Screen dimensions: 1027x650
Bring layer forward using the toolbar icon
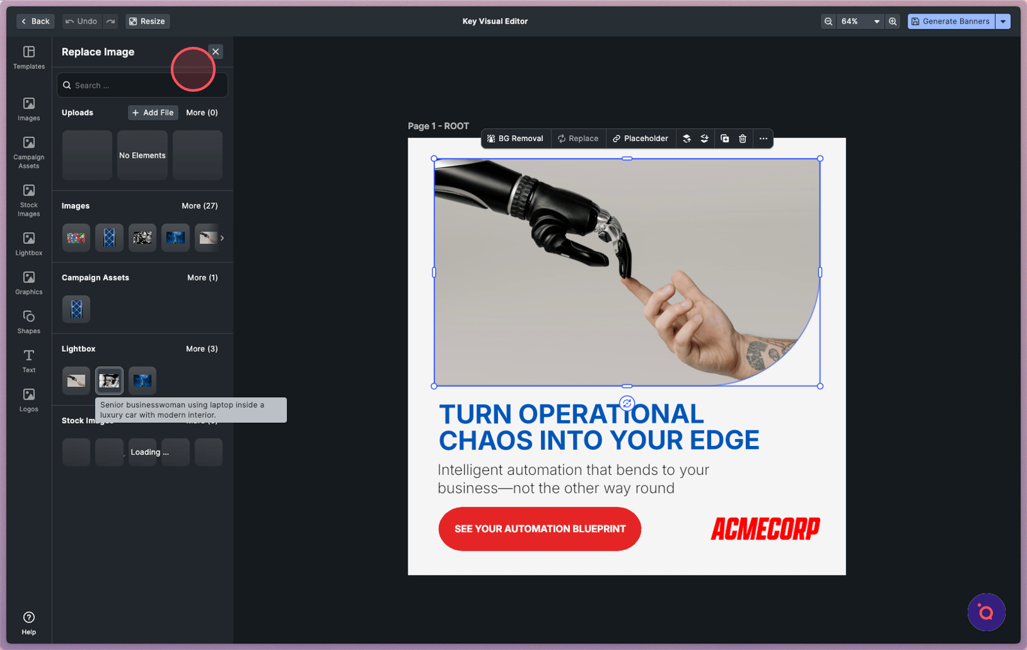(687, 139)
